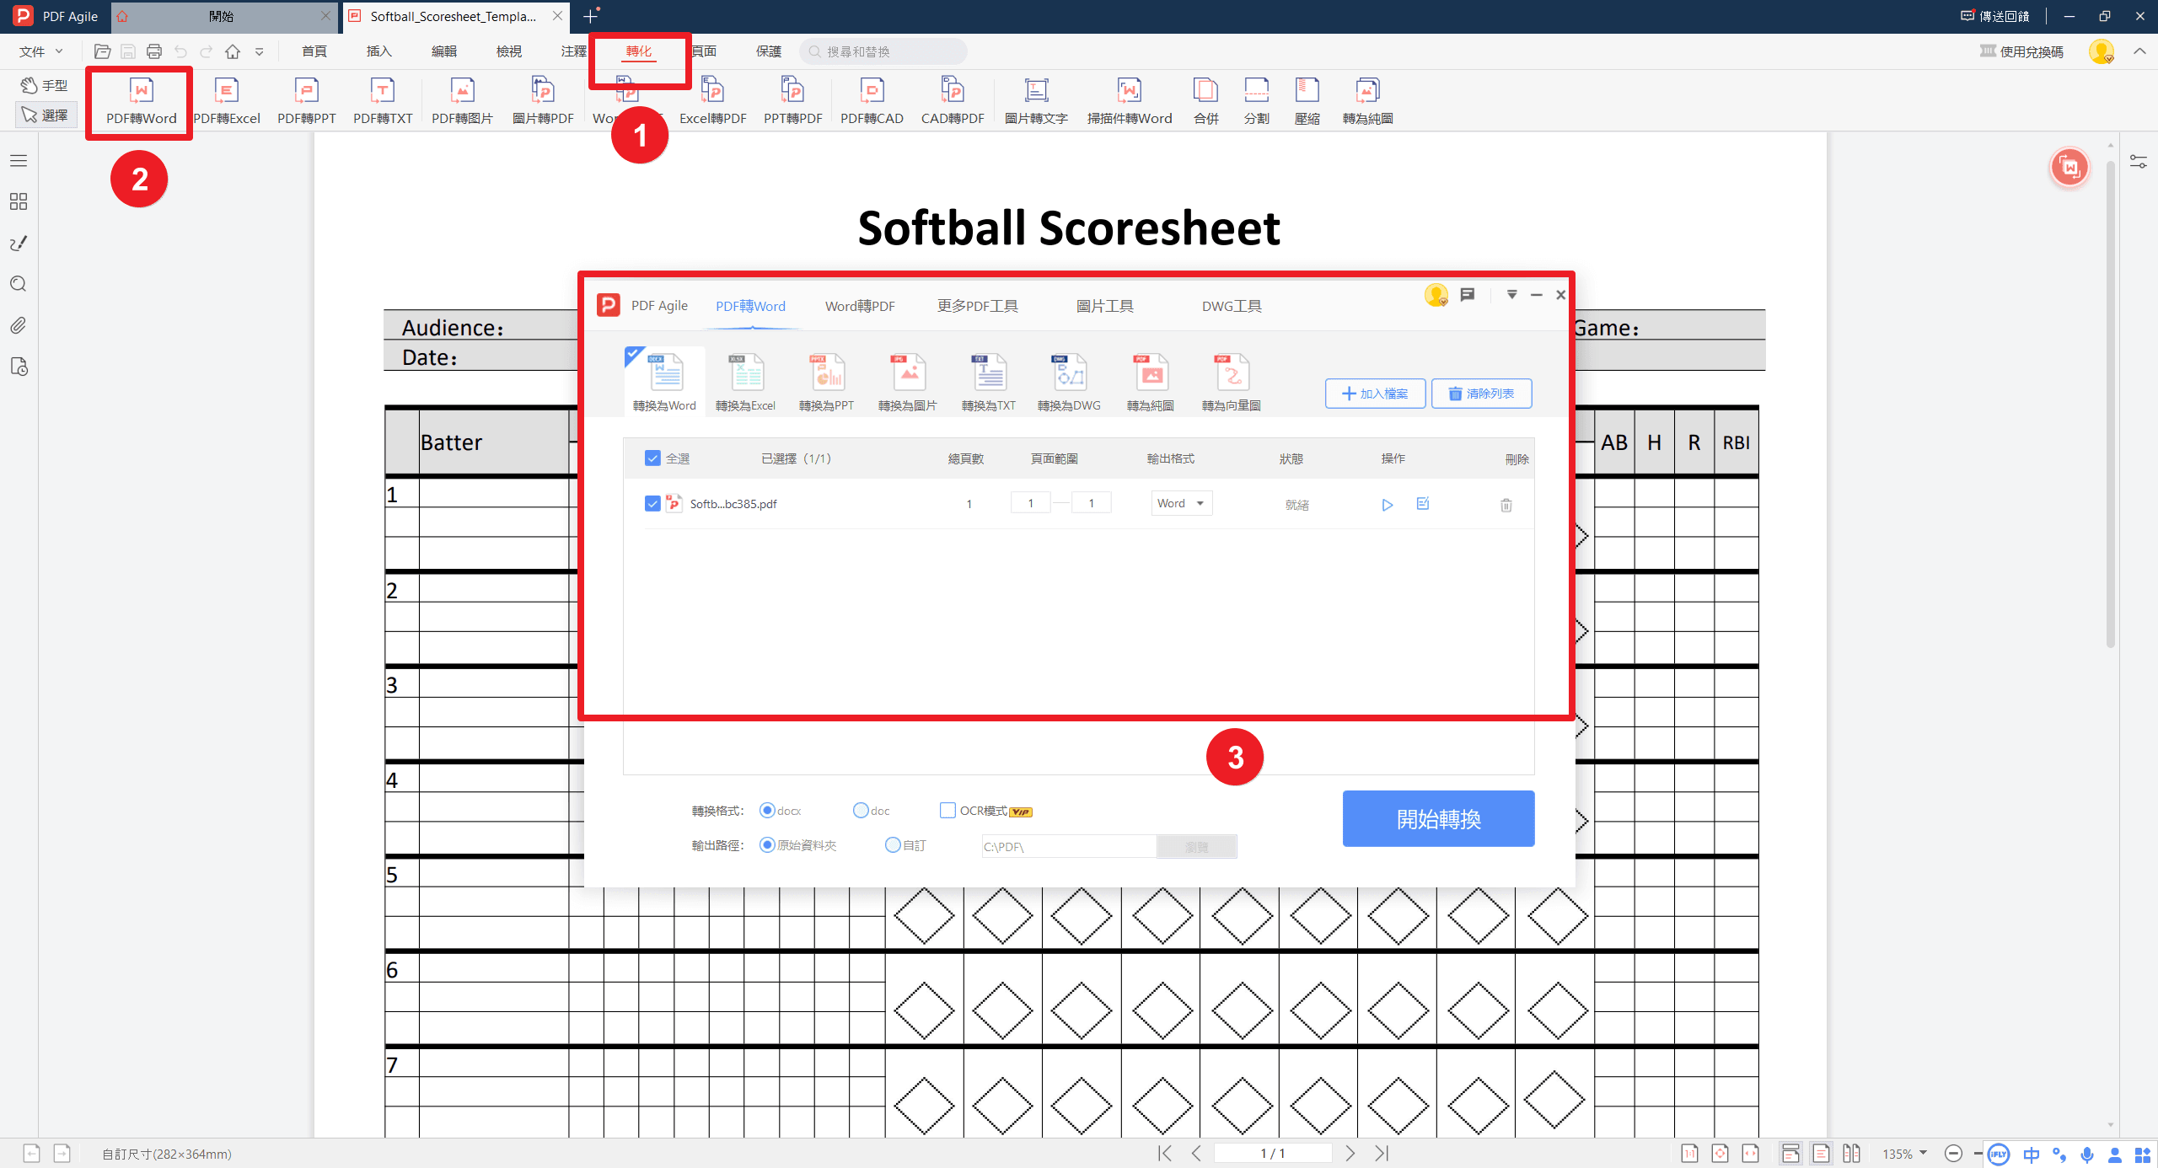Open the PDF轉Excel converter tool
2158x1168 pixels.
(x=227, y=101)
